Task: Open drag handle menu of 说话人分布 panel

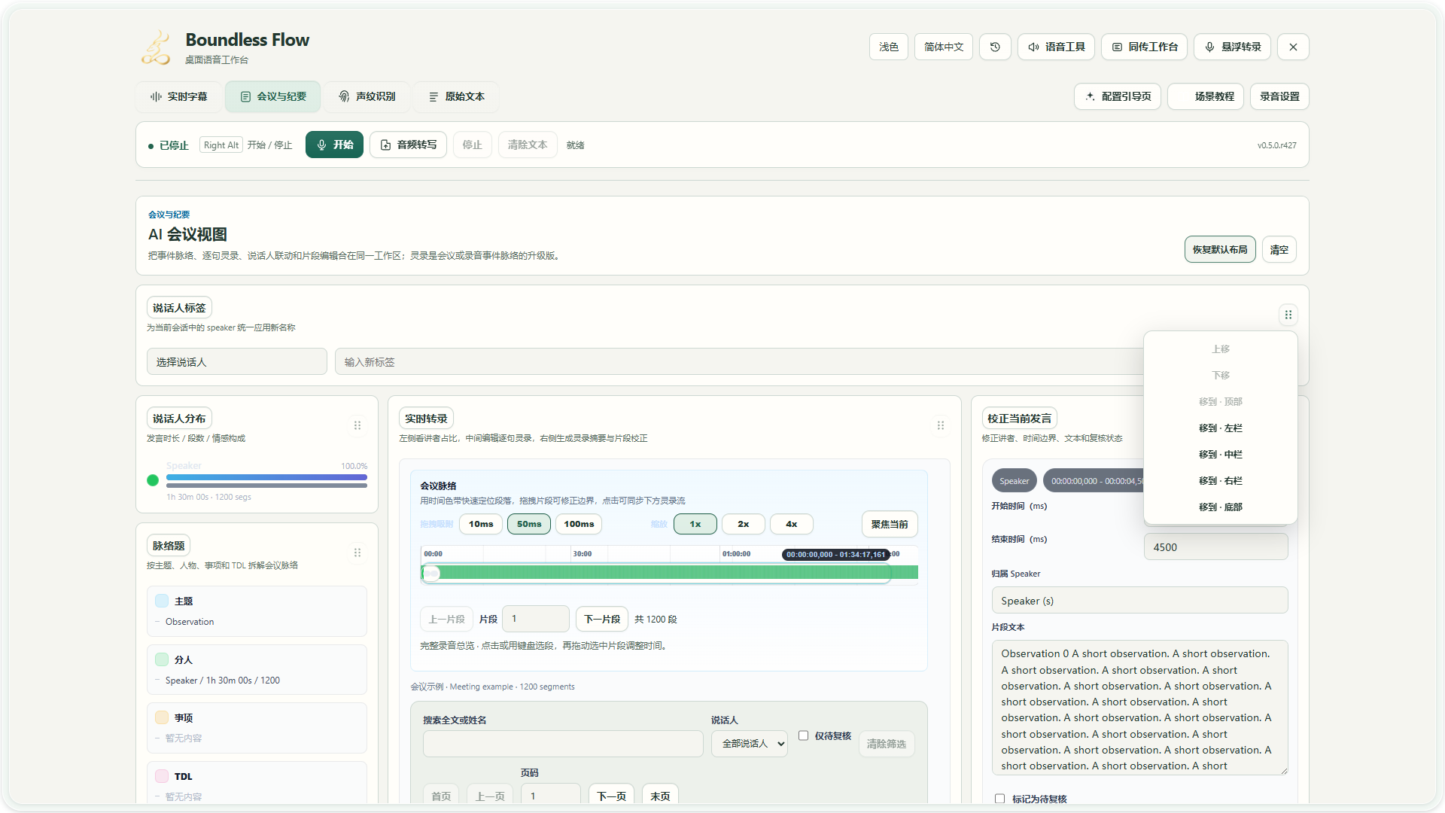Action: point(357,425)
